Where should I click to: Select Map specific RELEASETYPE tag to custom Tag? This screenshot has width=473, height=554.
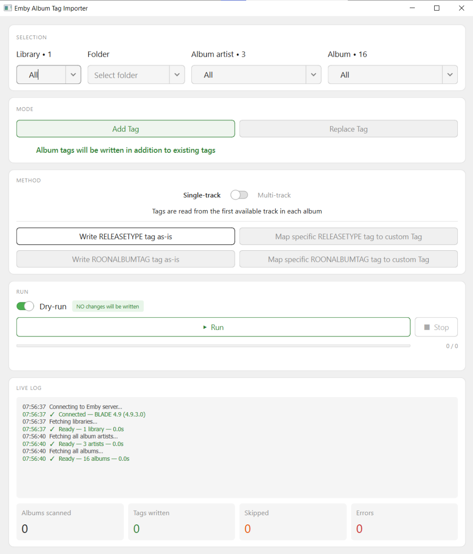click(x=349, y=237)
